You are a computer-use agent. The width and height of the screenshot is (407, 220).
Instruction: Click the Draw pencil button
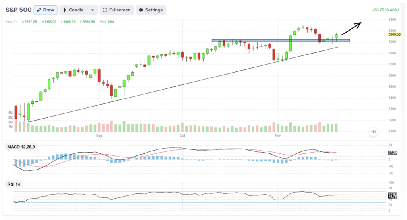click(x=45, y=10)
